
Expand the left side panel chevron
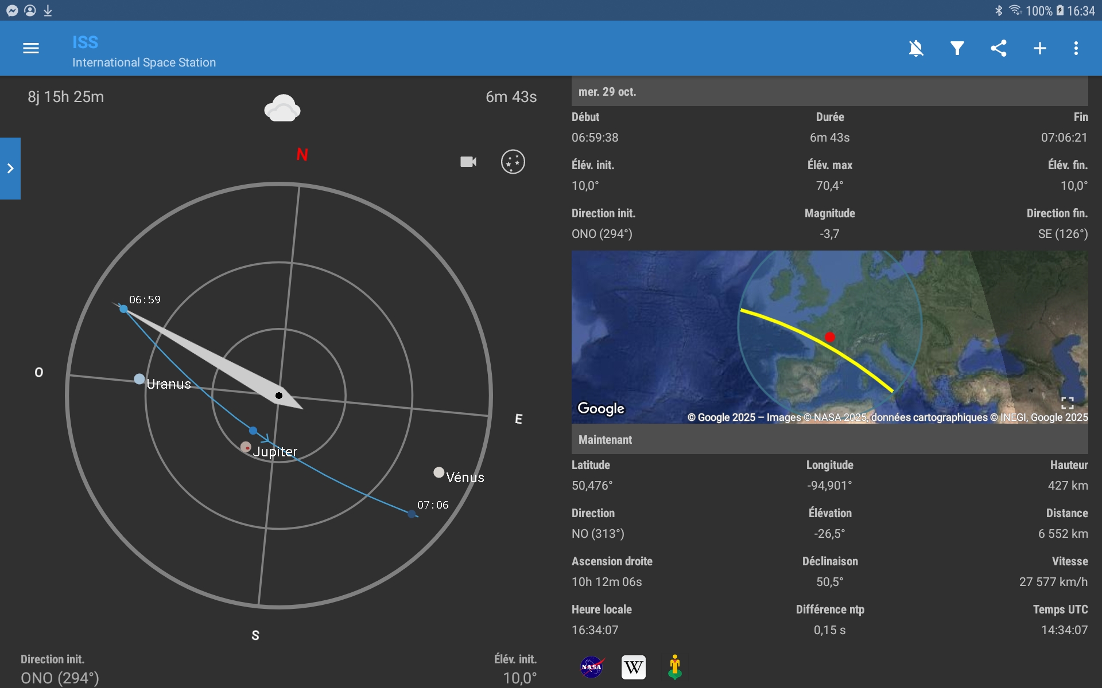pyautogui.click(x=10, y=169)
